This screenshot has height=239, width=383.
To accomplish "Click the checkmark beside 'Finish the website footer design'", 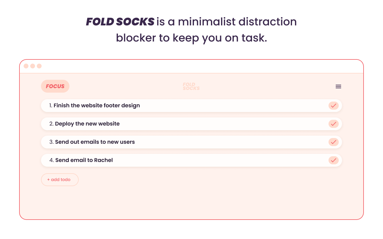I will pos(333,105).
